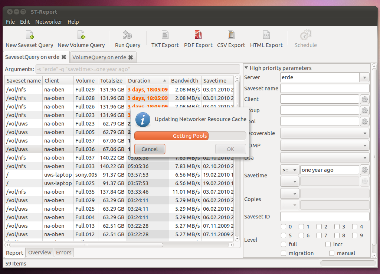Focus the Savetime 'one year ago' field

point(330,170)
